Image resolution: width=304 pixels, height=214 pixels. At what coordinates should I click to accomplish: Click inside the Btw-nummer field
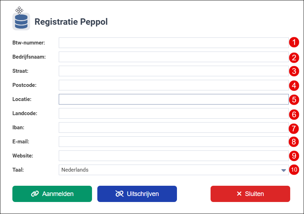(x=173, y=42)
